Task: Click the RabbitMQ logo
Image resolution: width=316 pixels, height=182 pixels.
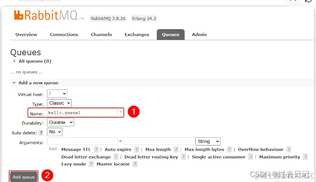Action: pyautogui.click(x=49, y=15)
